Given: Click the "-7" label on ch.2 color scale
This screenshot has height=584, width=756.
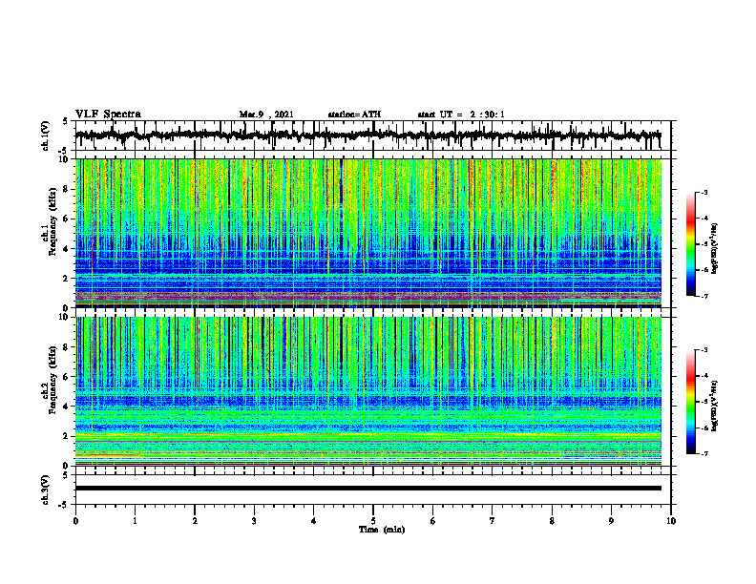Looking at the screenshot, I should coord(703,454).
